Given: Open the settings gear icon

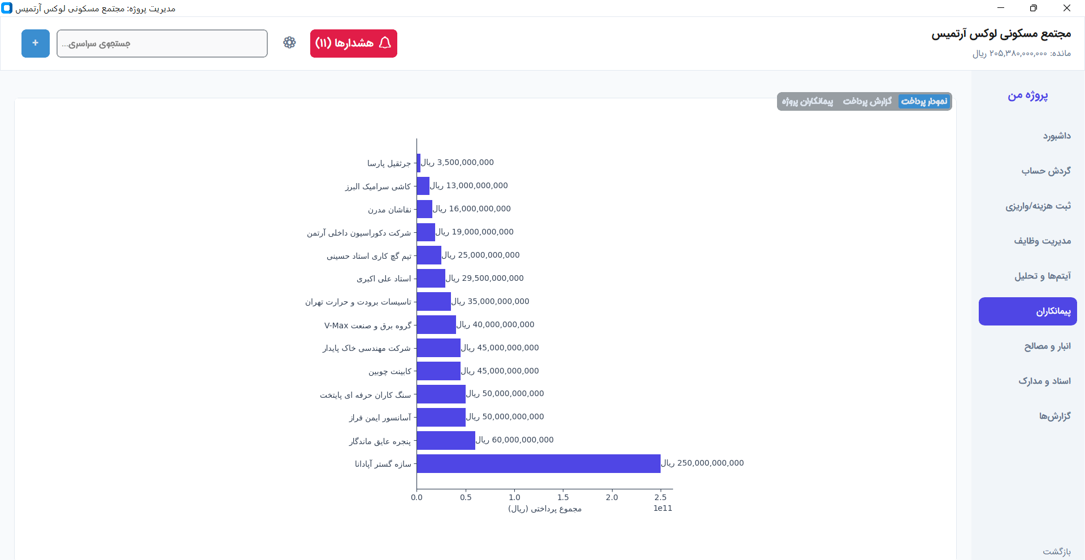Looking at the screenshot, I should point(289,43).
